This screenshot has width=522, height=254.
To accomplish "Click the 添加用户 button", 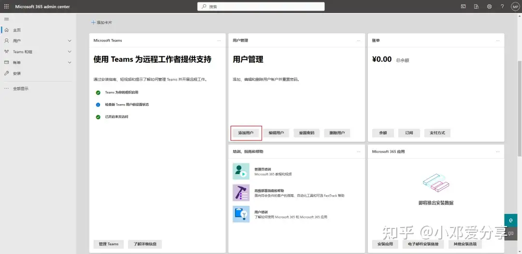I will tap(246, 133).
